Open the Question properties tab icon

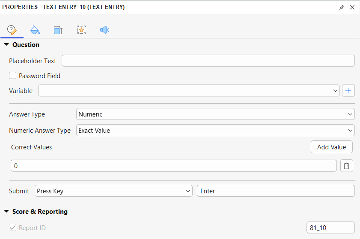click(12, 30)
